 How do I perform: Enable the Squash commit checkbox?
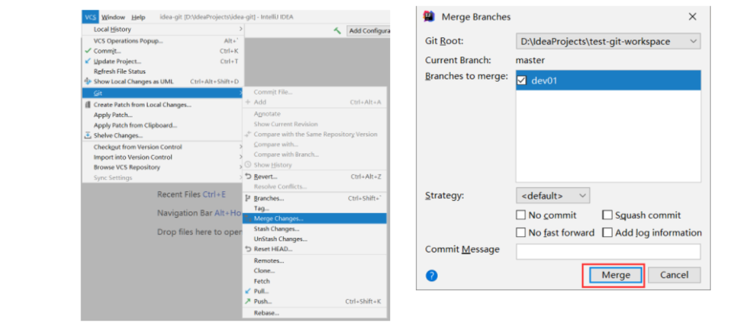point(607,215)
